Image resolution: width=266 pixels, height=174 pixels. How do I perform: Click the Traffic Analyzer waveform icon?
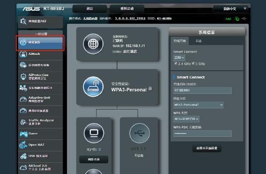[23, 122]
